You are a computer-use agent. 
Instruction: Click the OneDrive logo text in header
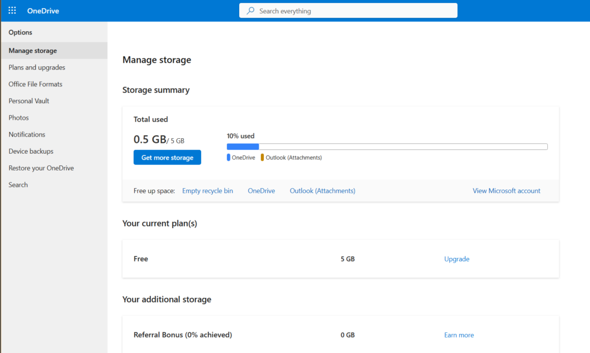click(x=43, y=11)
